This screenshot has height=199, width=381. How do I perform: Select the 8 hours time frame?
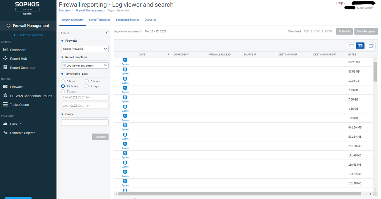[87, 81]
